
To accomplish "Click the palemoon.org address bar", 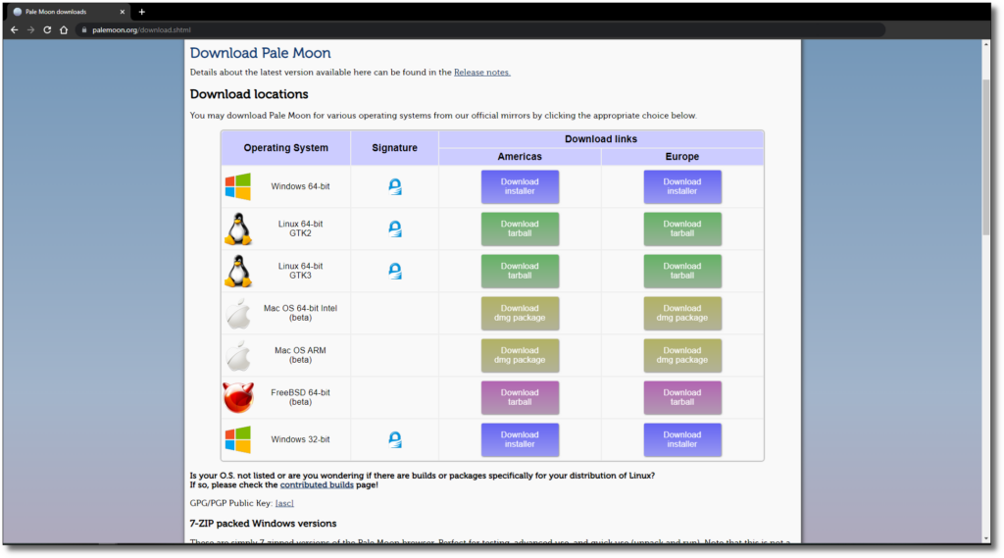I will 480,30.
